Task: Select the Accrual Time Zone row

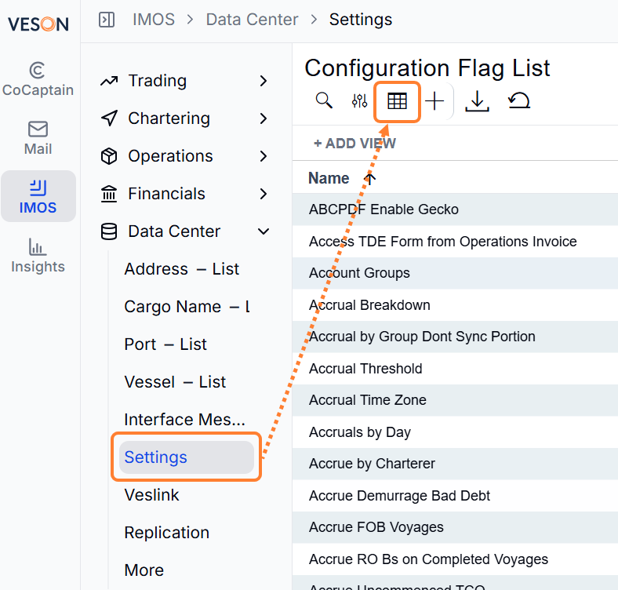Action: pos(455,400)
